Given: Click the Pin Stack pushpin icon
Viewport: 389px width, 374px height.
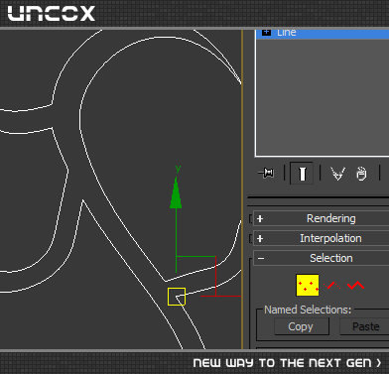Looking at the screenshot, I should point(266,173).
